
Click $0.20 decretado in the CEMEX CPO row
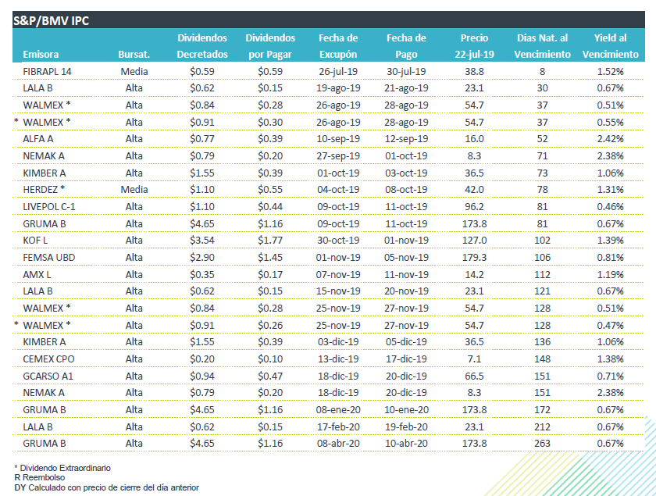click(x=202, y=359)
